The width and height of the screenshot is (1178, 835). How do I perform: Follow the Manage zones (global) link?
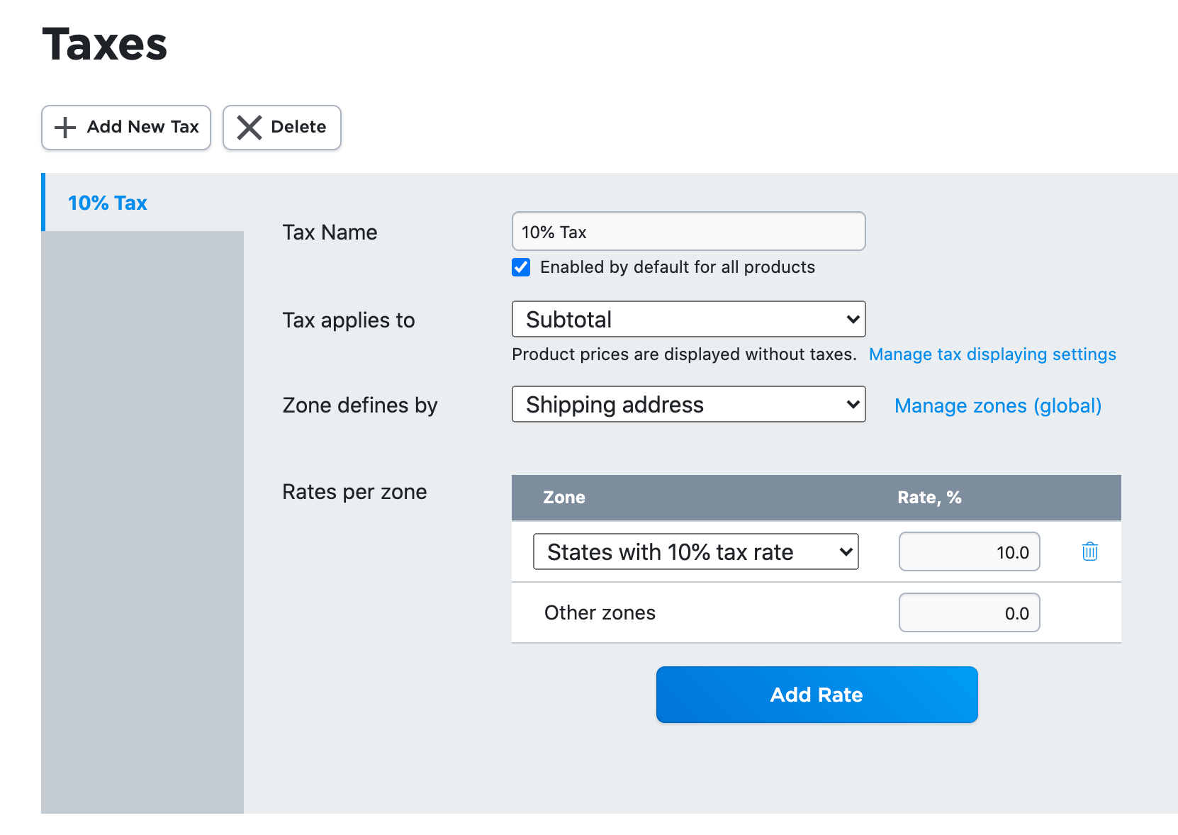pyautogui.click(x=997, y=405)
